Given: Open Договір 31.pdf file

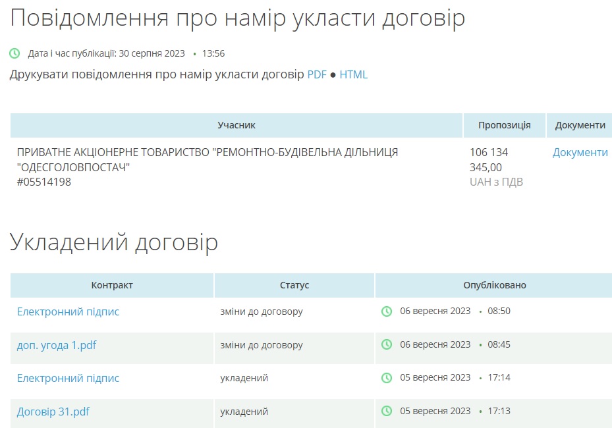Looking at the screenshot, I should point(53,412).
